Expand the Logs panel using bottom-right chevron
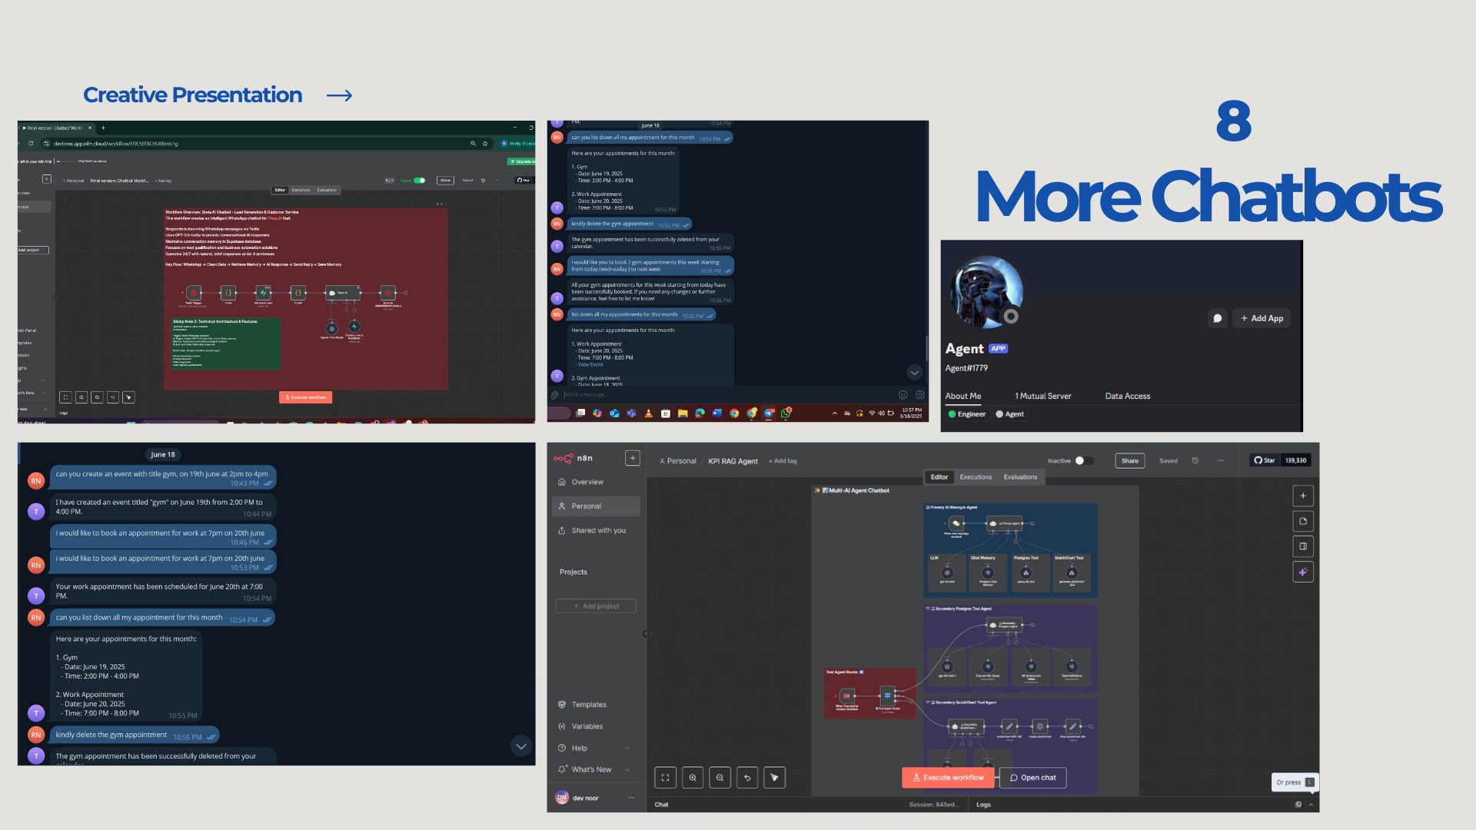 click(x=1311, y=805)
